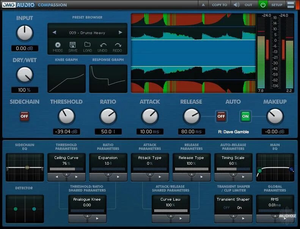Click the Curve Law 100% slider bar
This screenshot has height=229, width=300.
pos(171,211)
